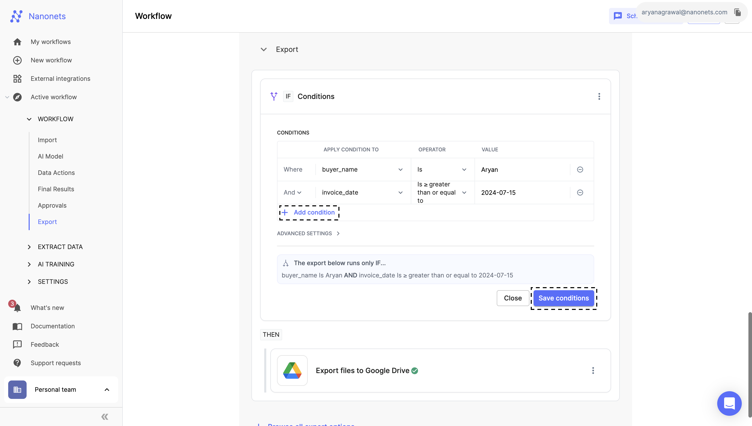The width and height of the screenshot is (752, 426).
Task: Click green verified checkmark beside Google Drive
Action: (414, 371)
